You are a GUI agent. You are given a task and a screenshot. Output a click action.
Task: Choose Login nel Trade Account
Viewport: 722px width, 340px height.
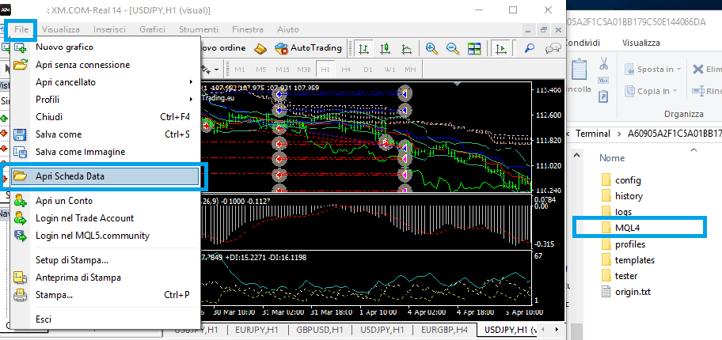pos(105,218)
